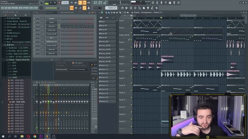Open the EDIT menu
The width and height of the screenshot is (248, 139).
pos(6,8)
